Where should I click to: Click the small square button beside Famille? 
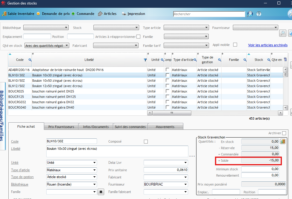point(101,192)
